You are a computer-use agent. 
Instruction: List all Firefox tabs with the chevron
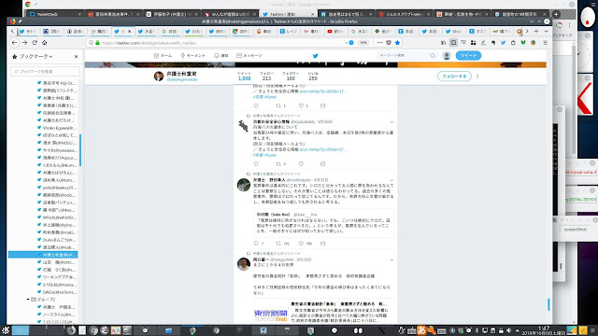click(x=546, y=31)
